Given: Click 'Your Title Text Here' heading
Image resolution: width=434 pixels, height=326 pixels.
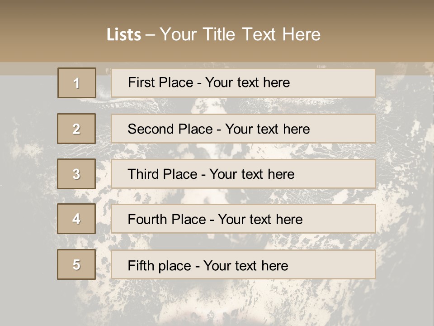Looking at the screenshot, I should coord(240,34).
